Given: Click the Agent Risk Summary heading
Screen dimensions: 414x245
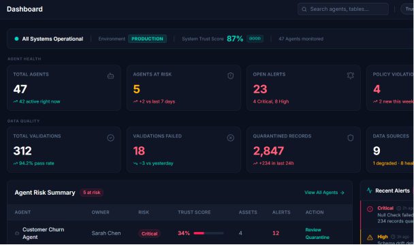Looking at the screenshot, I should coord(45,193).
